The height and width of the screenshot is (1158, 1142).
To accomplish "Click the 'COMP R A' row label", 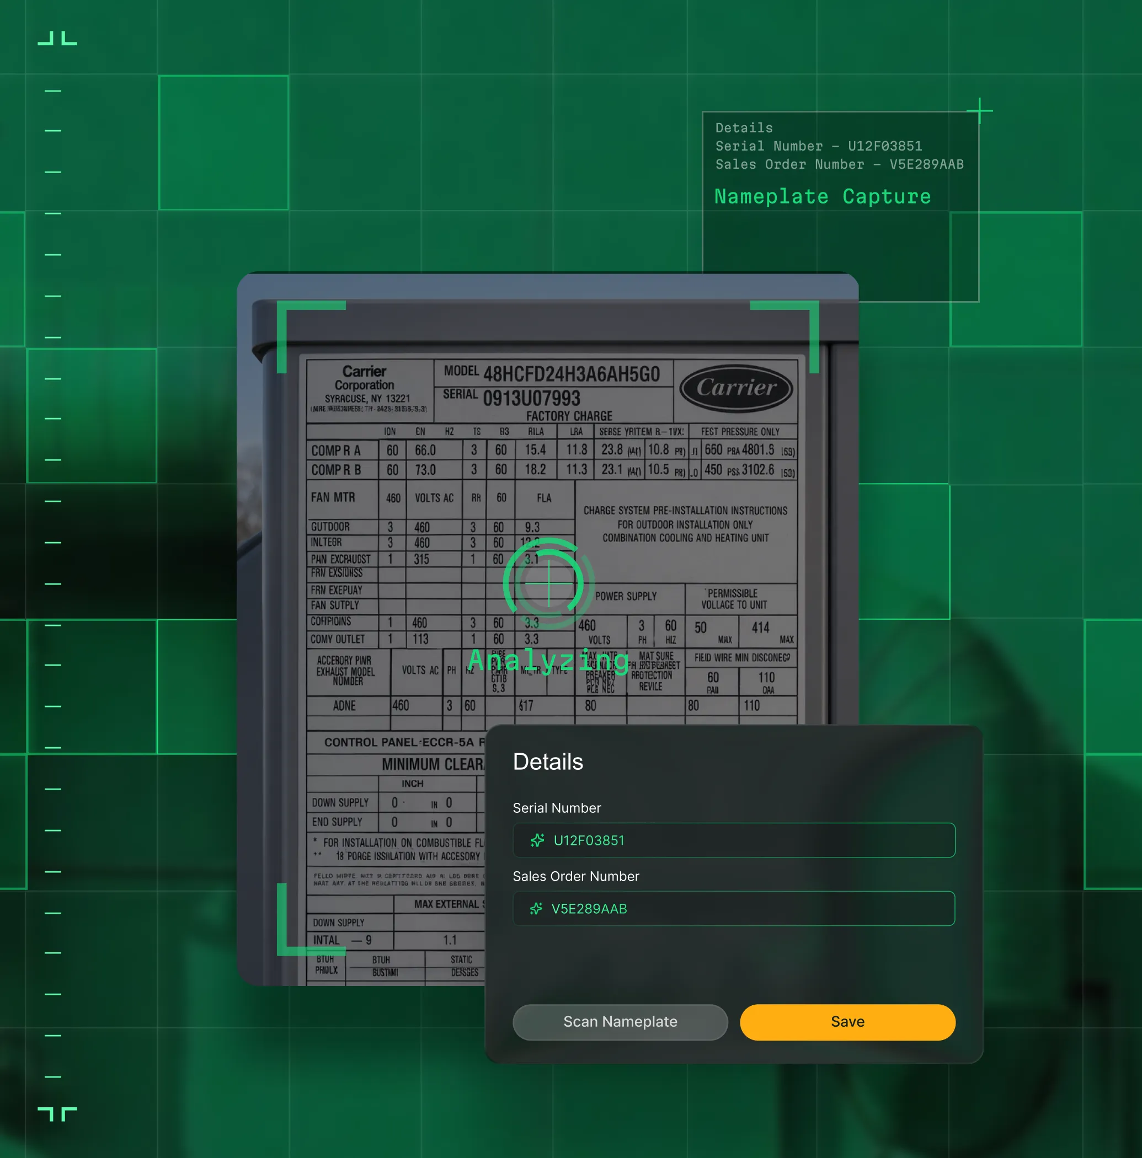I will [336, 451].
